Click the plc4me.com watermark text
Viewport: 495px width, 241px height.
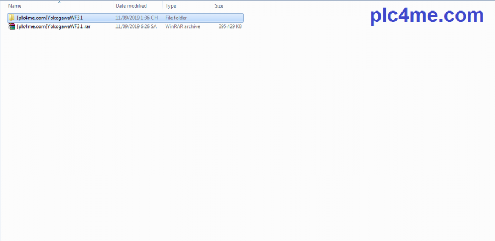[427, 15]
